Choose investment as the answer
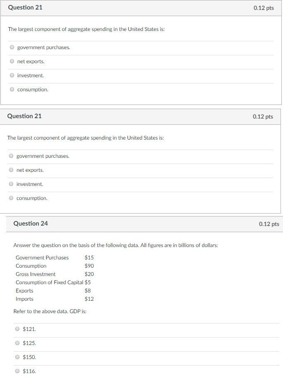 [12, 75]
